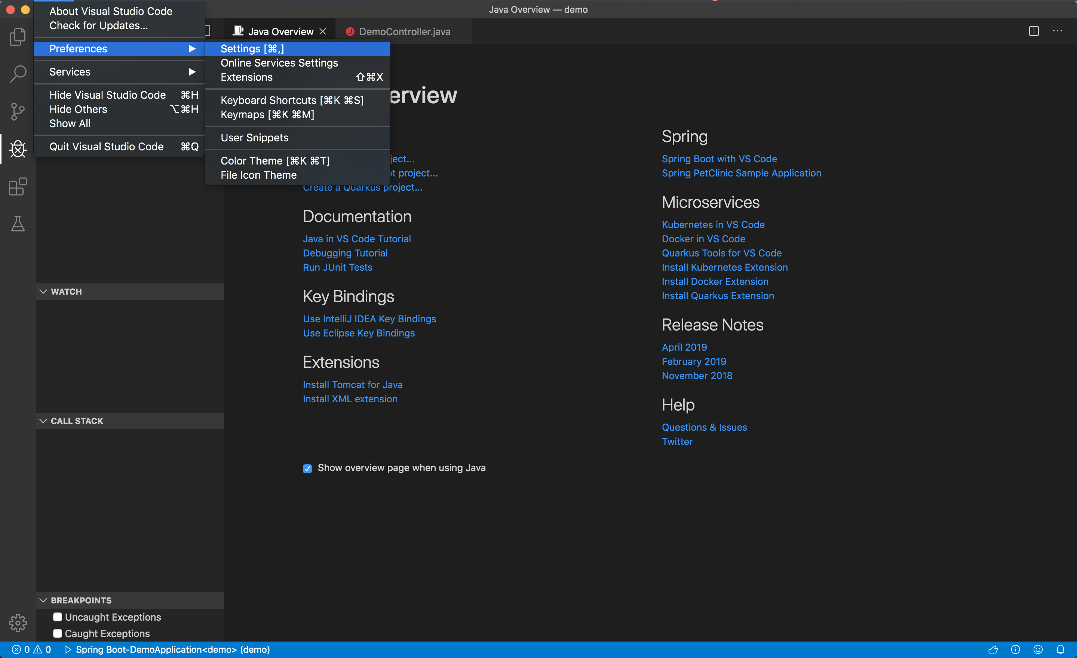
Task: Select Keymaps menu item
Action: click(x=297, y=114)
